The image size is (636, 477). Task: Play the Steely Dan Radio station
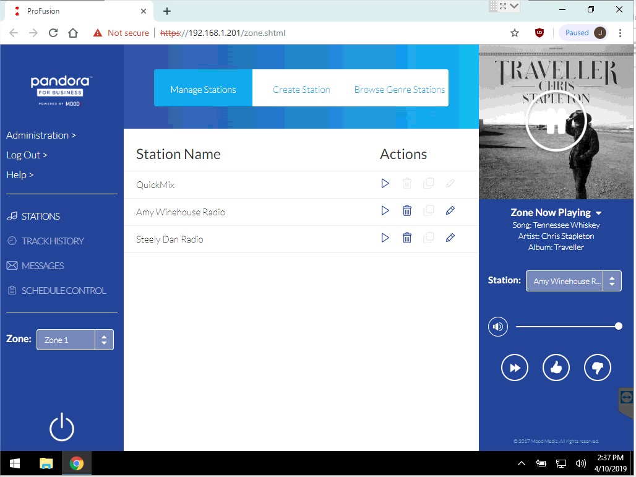coord(385,238)
